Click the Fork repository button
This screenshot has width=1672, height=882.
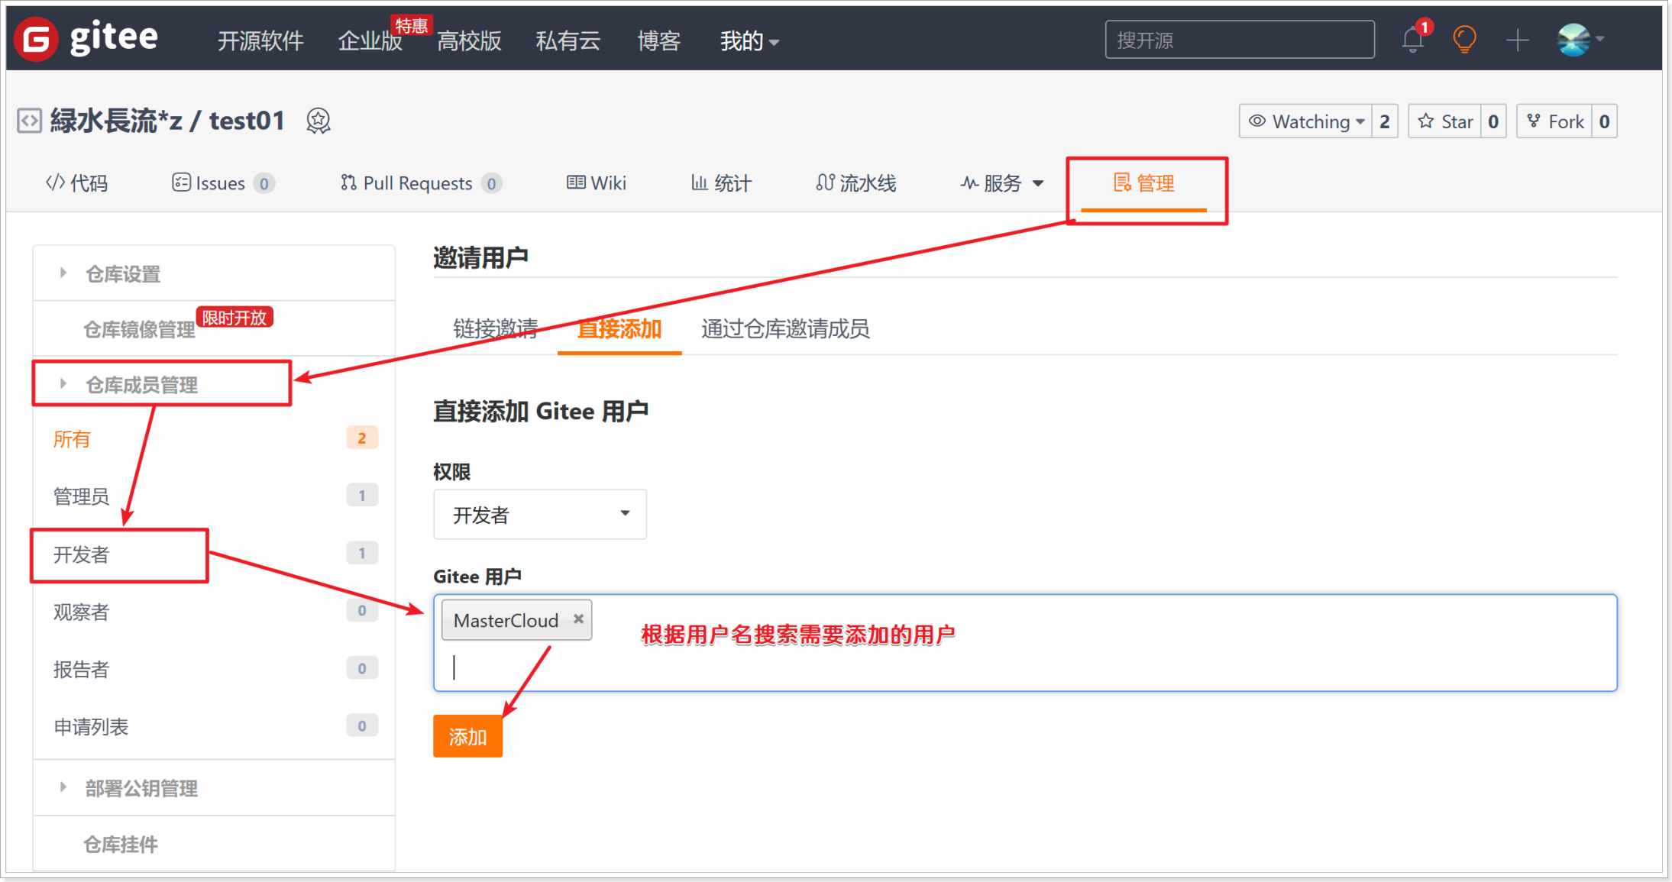tap(1555, 121)
